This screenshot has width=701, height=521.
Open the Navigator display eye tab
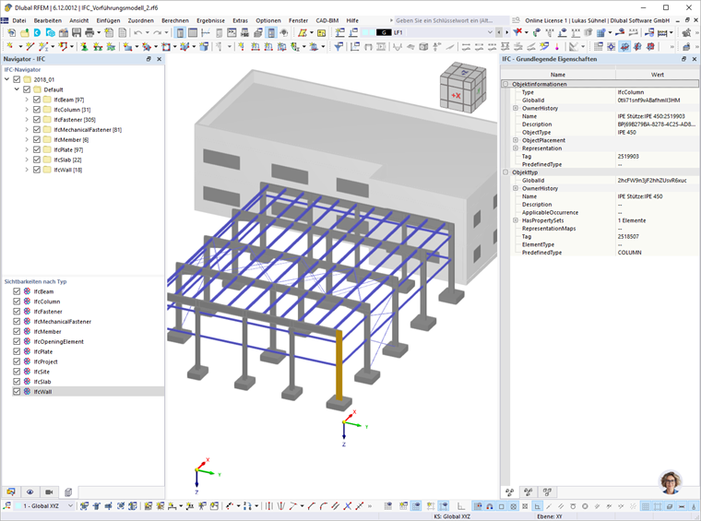30,492
